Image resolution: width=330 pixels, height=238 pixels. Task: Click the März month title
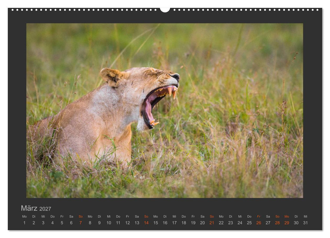[29, 208]
